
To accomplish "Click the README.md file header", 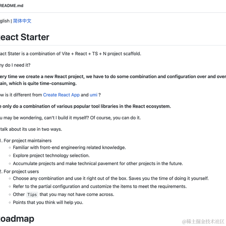I will pyautogui.click(x=12, y=5).
